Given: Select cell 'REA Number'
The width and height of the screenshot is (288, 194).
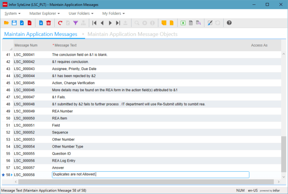Looking at the screenshot, I should click(151, 111).
